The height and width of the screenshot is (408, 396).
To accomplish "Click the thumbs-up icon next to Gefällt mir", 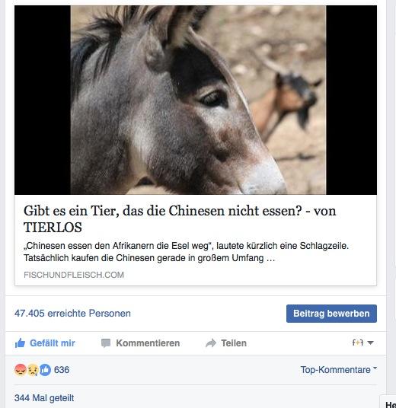I will [20, 343].
